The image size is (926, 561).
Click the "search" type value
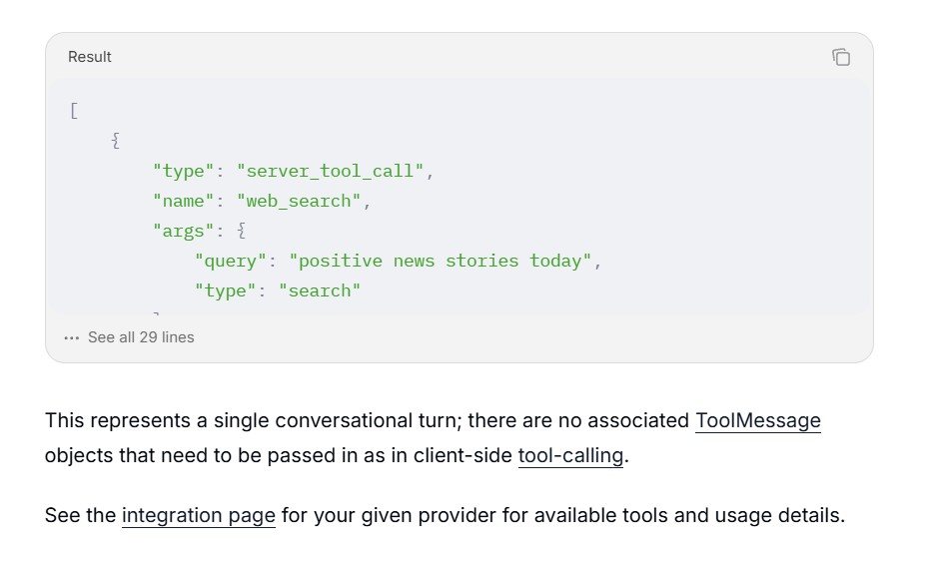coord(319,290)
